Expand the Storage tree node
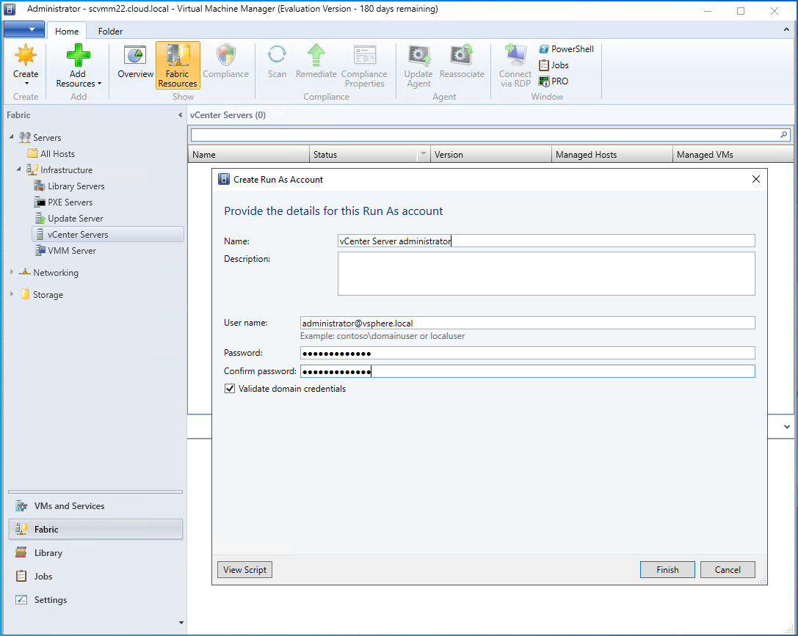The image size is (798, 636). (12, 294)
